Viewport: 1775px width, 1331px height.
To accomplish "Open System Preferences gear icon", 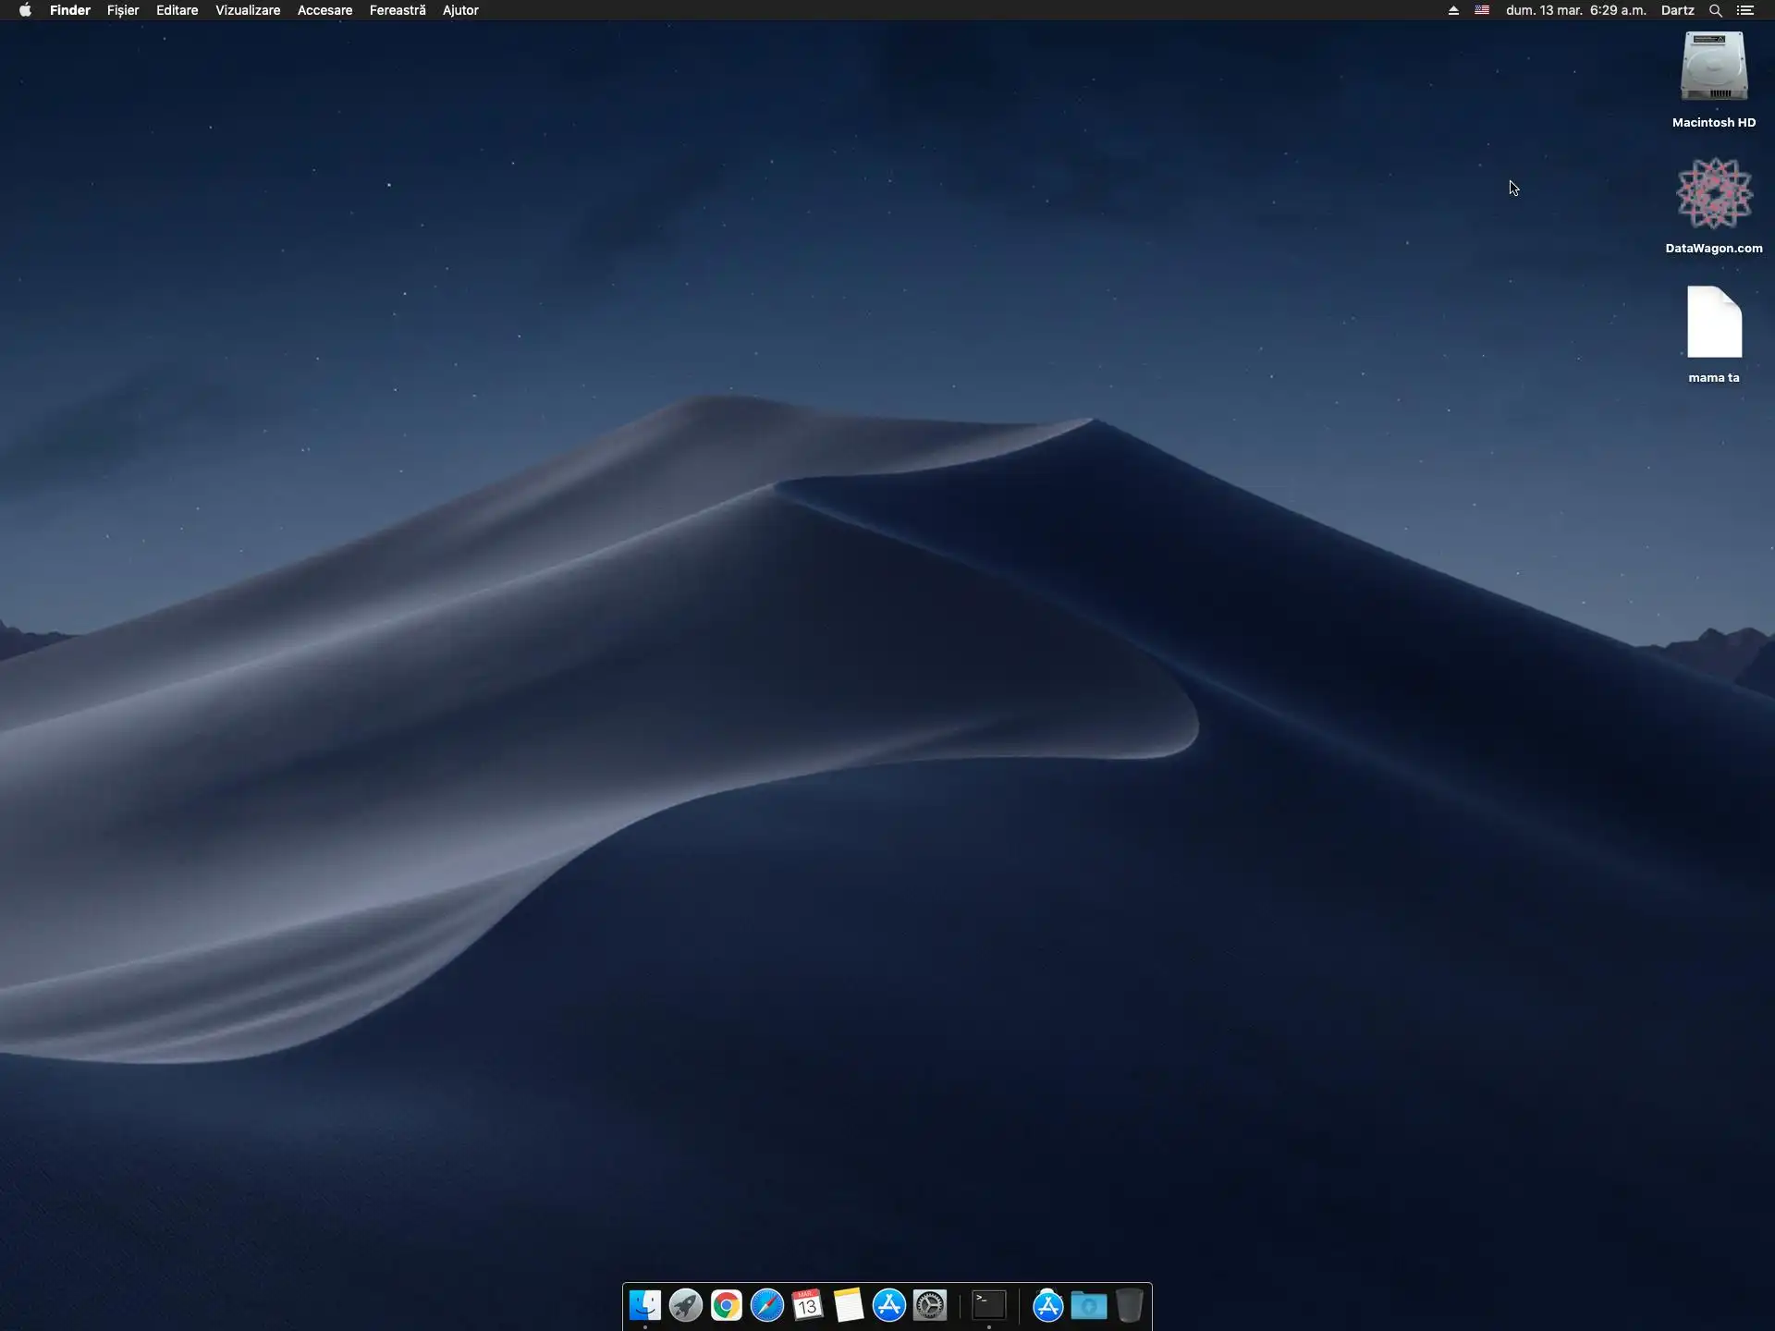I will pyautogui.click(x=930, y=1305).
